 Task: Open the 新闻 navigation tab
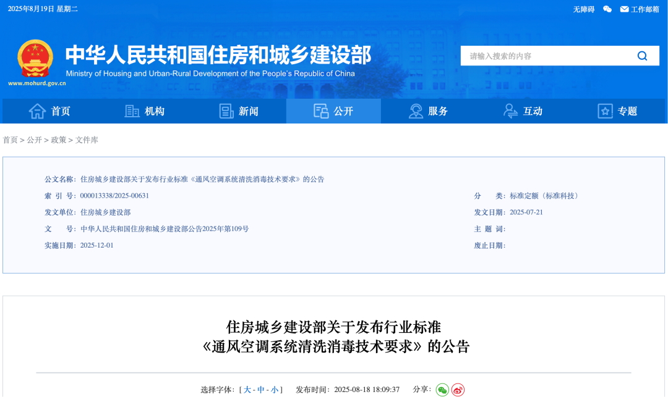[239, 111]
